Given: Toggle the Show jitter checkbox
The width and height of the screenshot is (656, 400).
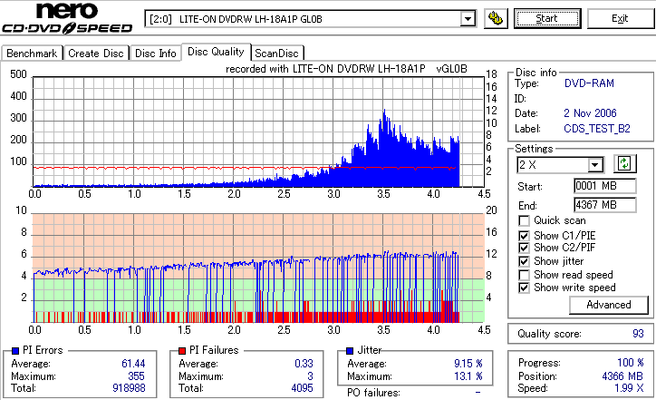Looking at the screenshot, I should (524, 261).
